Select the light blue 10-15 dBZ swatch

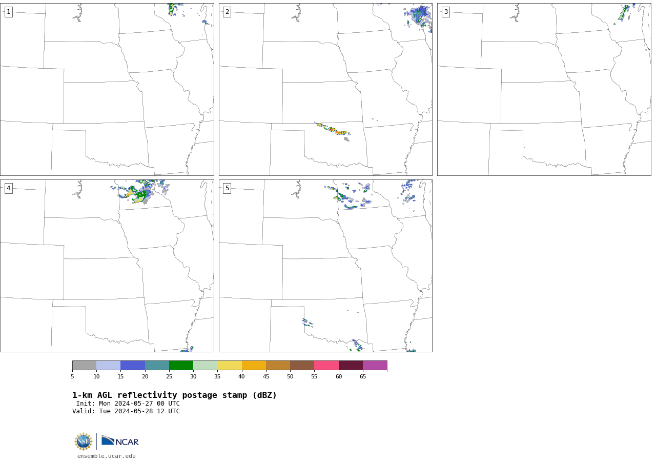[x=108, y=366]
